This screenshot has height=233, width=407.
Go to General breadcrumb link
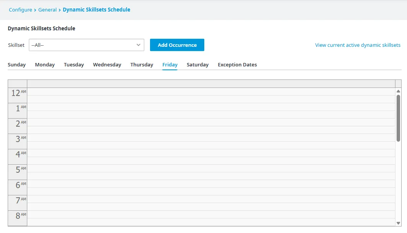pyautogui.click(x=47, y=10)
